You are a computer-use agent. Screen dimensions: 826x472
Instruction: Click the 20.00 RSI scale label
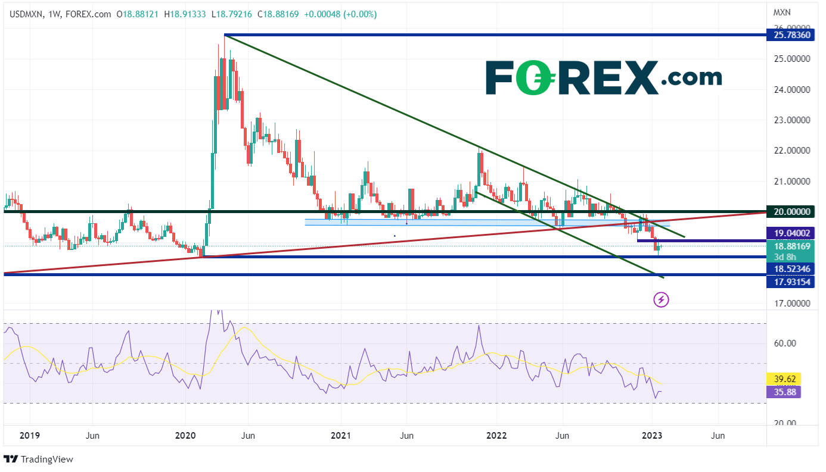tap(785, 423)
